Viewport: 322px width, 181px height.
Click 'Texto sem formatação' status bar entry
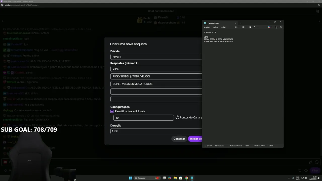(236, 146)
